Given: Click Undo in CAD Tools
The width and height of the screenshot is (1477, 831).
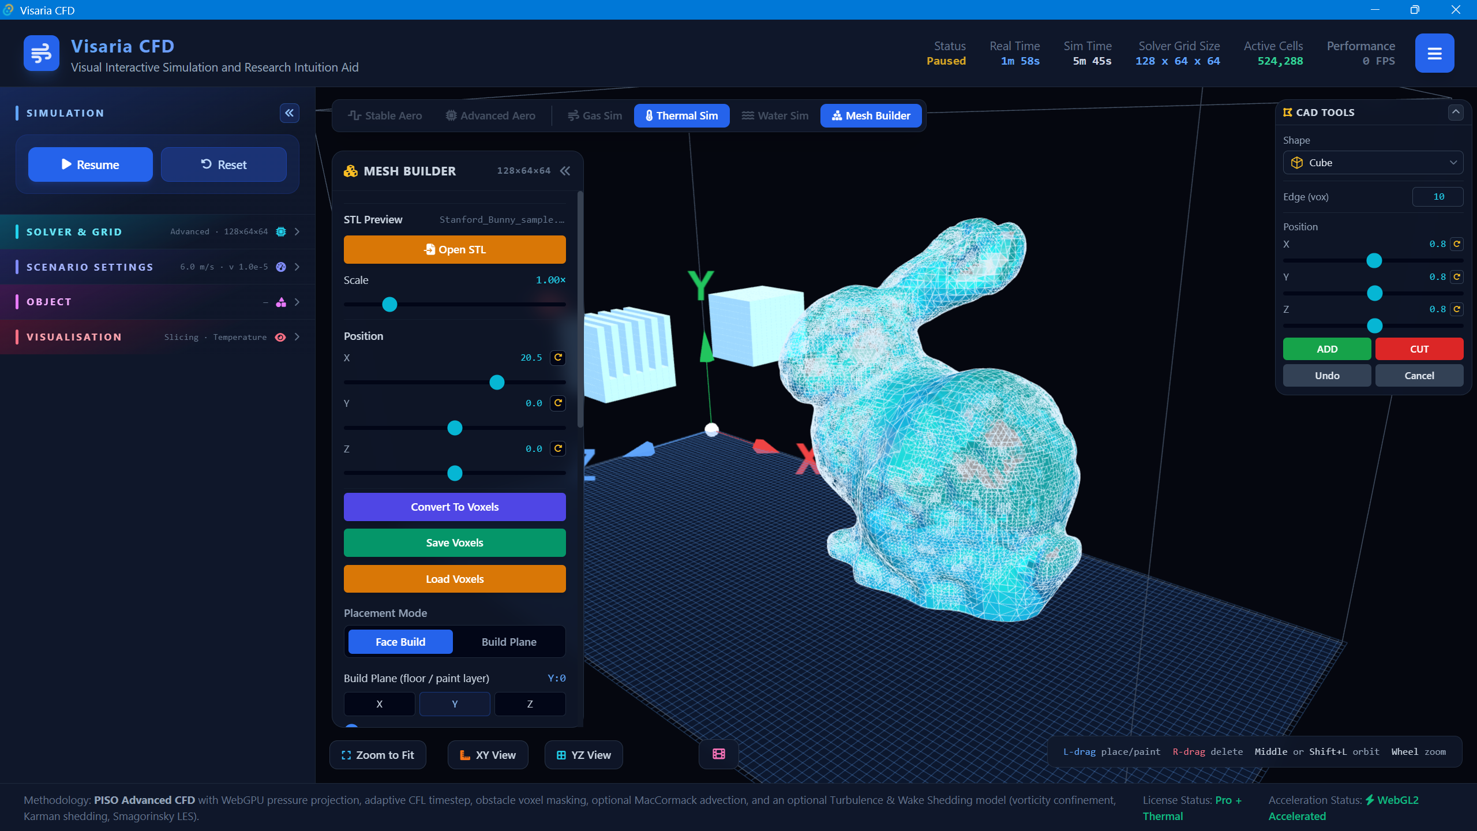Looking at the screenshot, I should 1327,376.
